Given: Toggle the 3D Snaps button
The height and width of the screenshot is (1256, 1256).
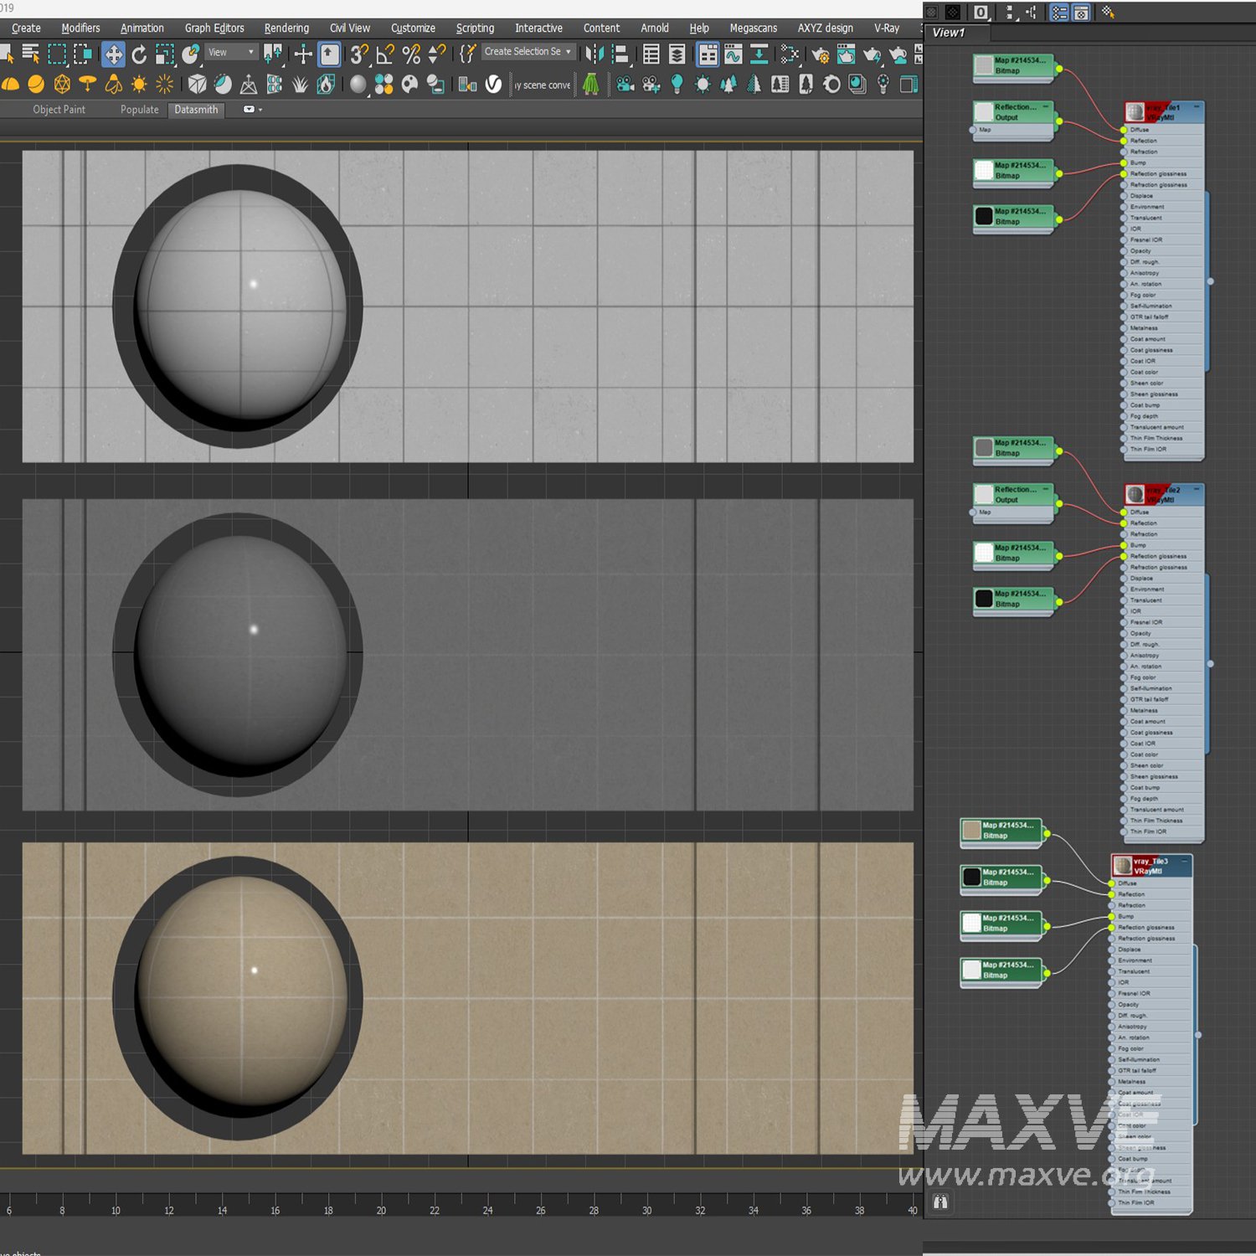Looking at the screenshot, I should click(x=359, y=55).
